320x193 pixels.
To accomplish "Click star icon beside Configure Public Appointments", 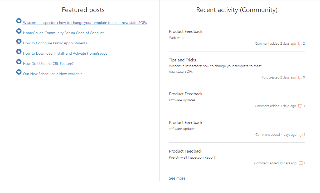I will [x=19, y=41].
